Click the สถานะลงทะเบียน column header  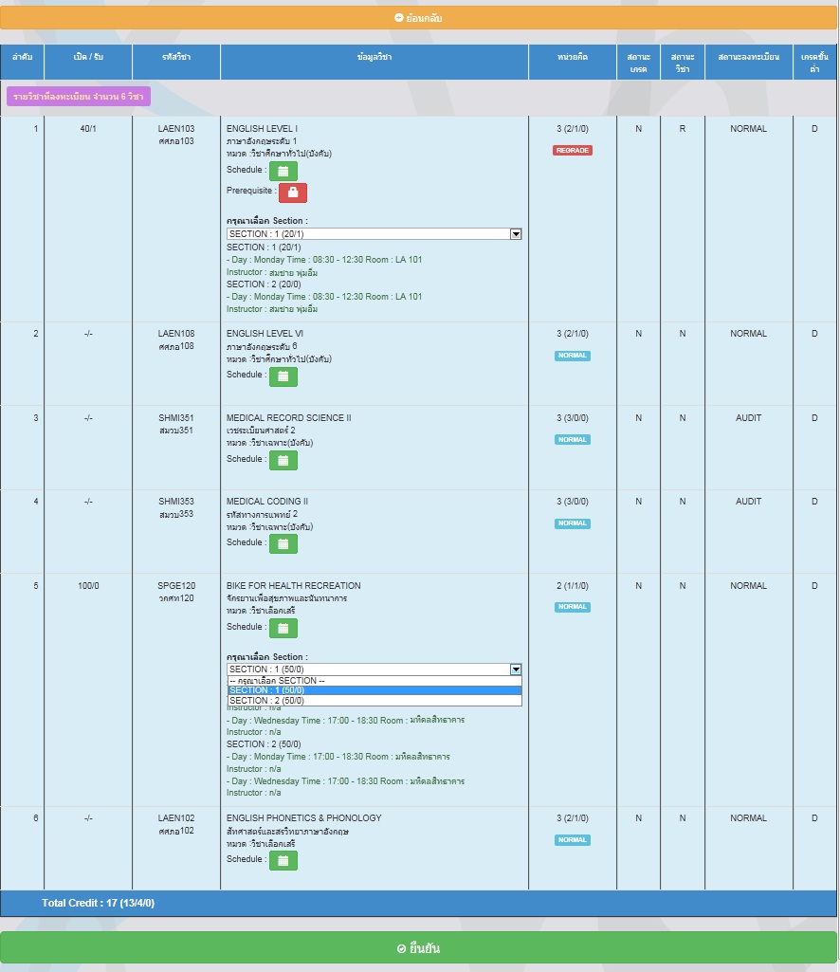point(748,62)
